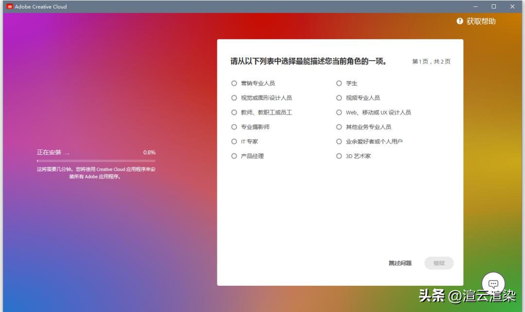
Task: Select Web、移动或 UX 设计人员
Action: click(x=339, y=112)
